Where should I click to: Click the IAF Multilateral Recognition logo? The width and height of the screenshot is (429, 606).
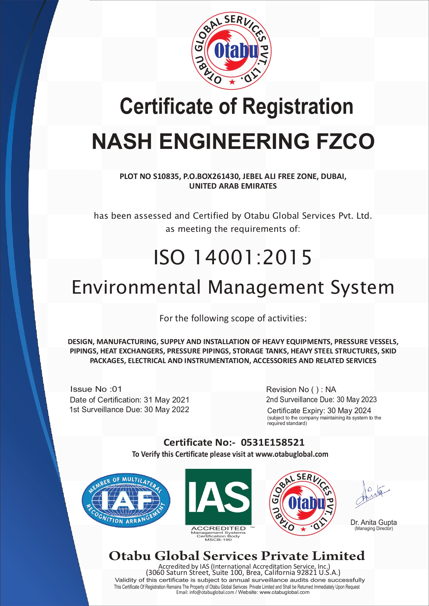[126, 500]
